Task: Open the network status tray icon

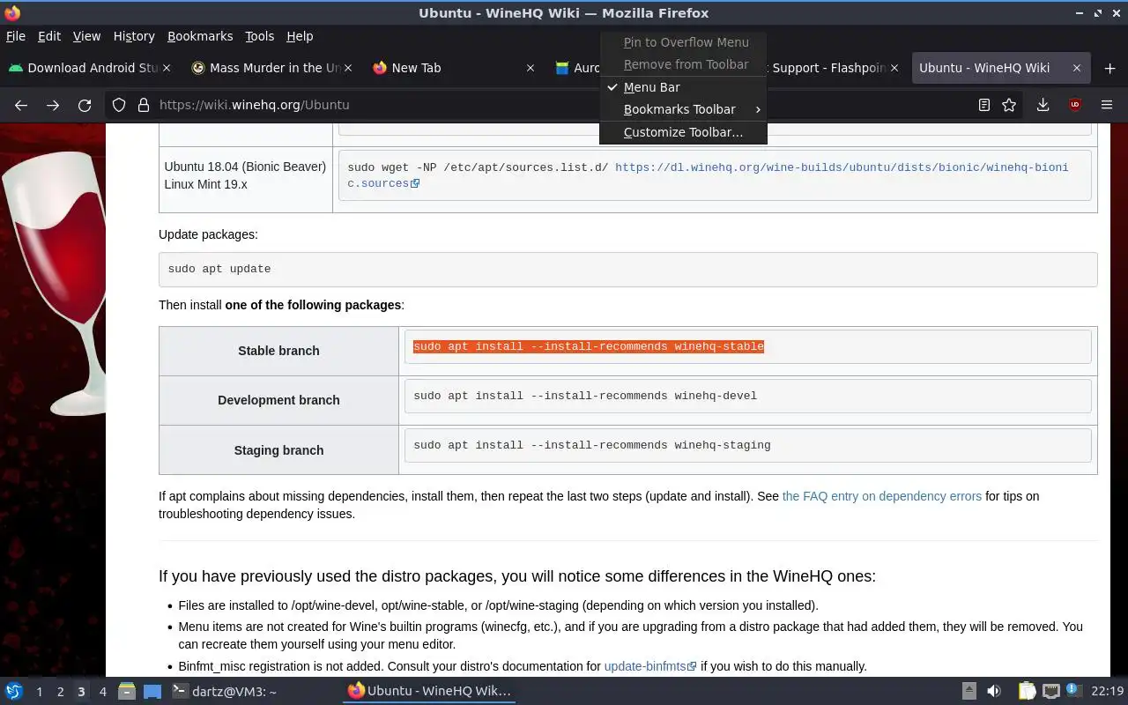Action: 1050,691
